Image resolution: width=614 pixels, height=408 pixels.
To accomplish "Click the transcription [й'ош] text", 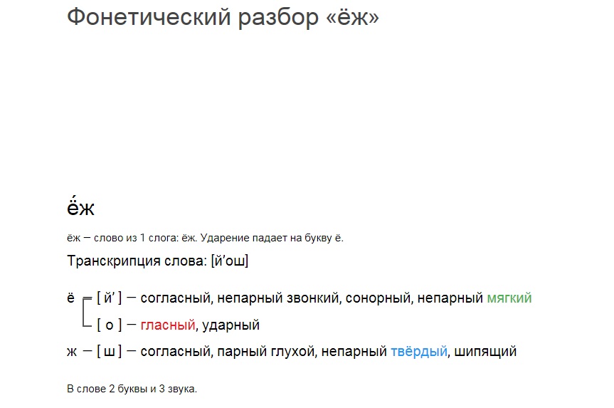I will (x=230, y=261).
